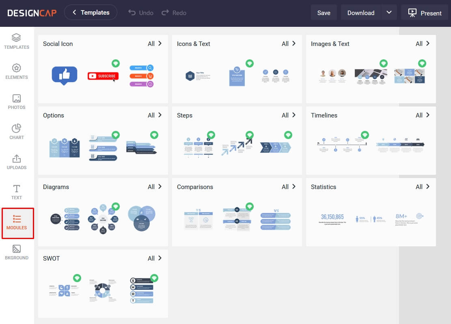Open the Uploads panel

point(16,162)
